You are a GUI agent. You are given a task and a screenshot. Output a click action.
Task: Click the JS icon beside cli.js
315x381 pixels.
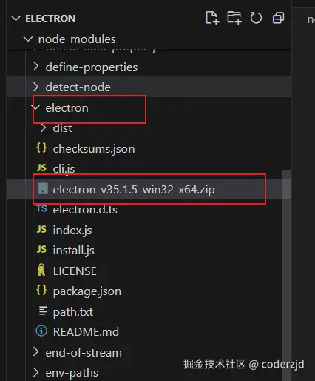tap(41, 168)
